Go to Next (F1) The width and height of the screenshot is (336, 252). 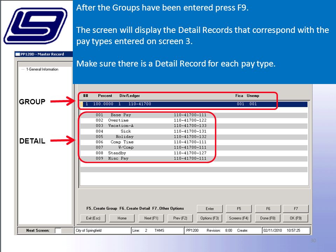coord(151,218)
